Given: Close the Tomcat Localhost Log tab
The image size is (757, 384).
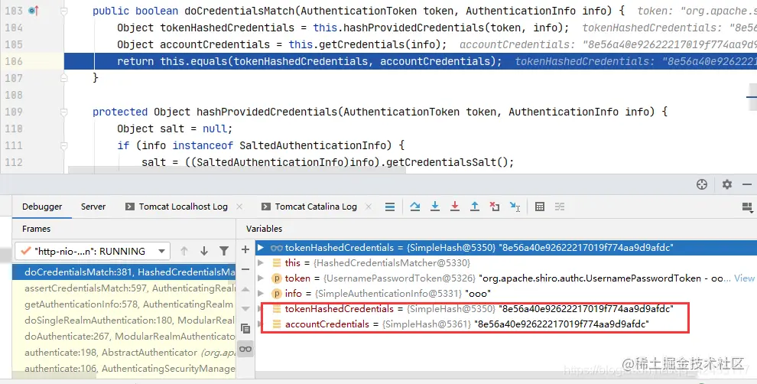Looking at the screenshot, I should (x=239, y=207).
